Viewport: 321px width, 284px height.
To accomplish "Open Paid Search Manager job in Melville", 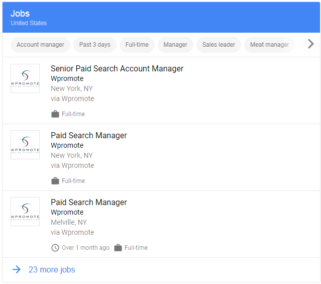I will click(89, 202).
